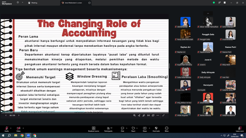The width and height of the screenshot is (246, 138).
Task: Select the Delly Afrisyiah participant tile
Action: (x=208, y=73)
